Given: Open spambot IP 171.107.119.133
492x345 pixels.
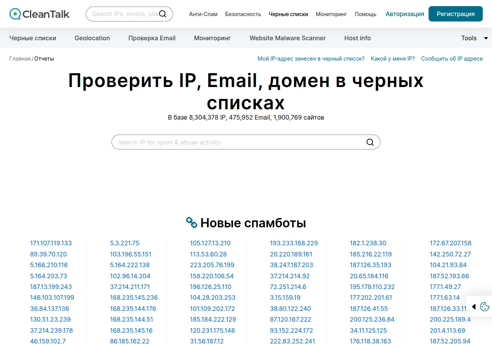Looking at the screenshot, I should [51, 243].
